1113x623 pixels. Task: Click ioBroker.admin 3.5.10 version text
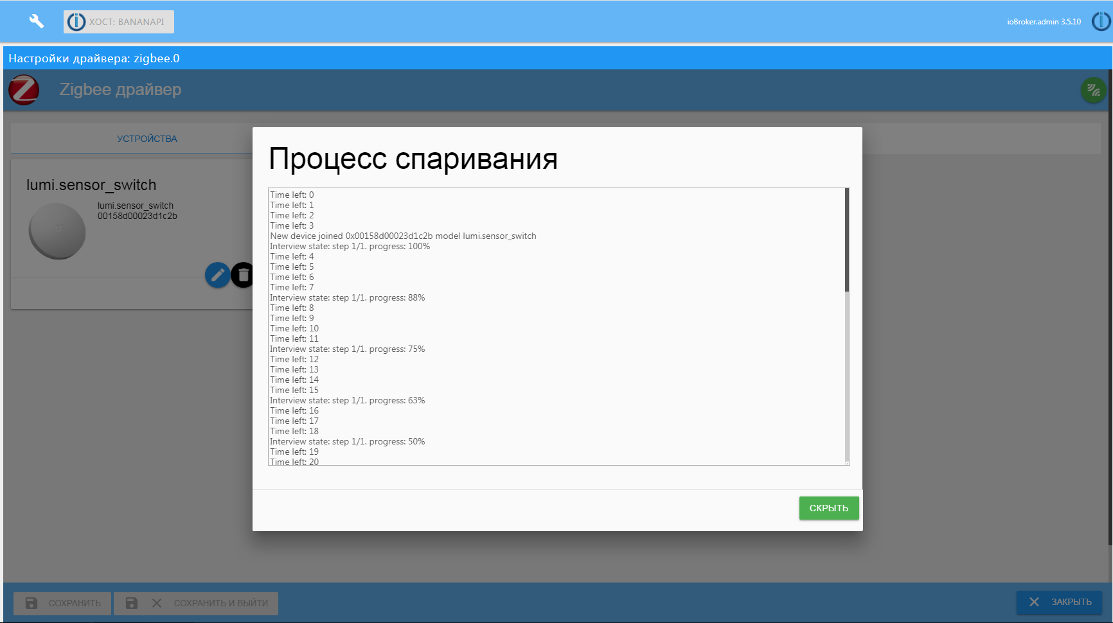(x=1044, y=22)
